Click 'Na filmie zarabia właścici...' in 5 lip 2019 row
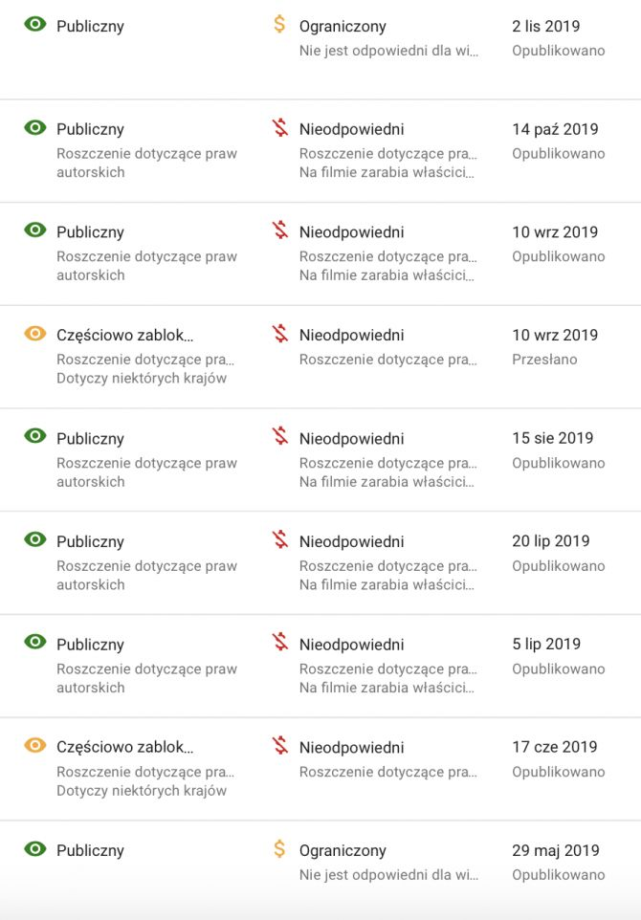The height and width of the screenshot is (920, 641). pyautogui.click(x=387, y=688)
